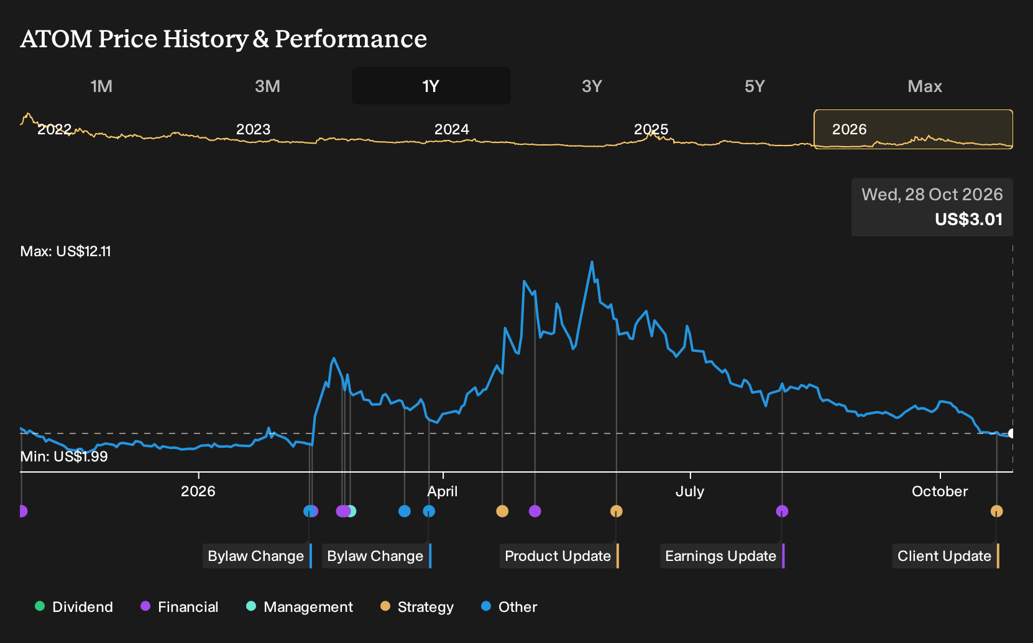Click the 'US$3.01' price value
1033x643 pixels.
pos(969,220)
